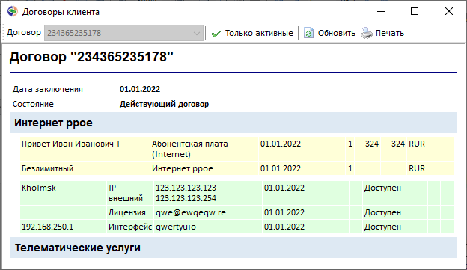
Task: Click date 01.01.2022 in the Лицензия row
Action: pos(284,212)
